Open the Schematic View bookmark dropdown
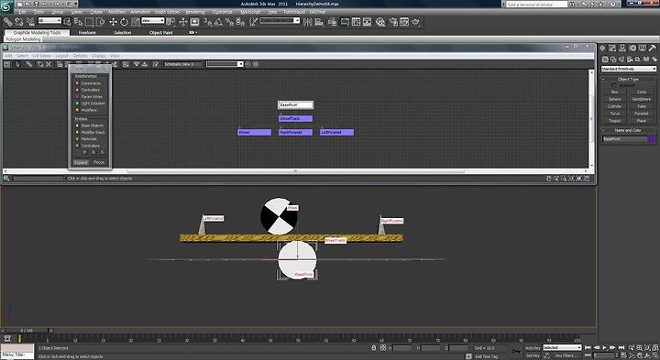 click(225, 64)
